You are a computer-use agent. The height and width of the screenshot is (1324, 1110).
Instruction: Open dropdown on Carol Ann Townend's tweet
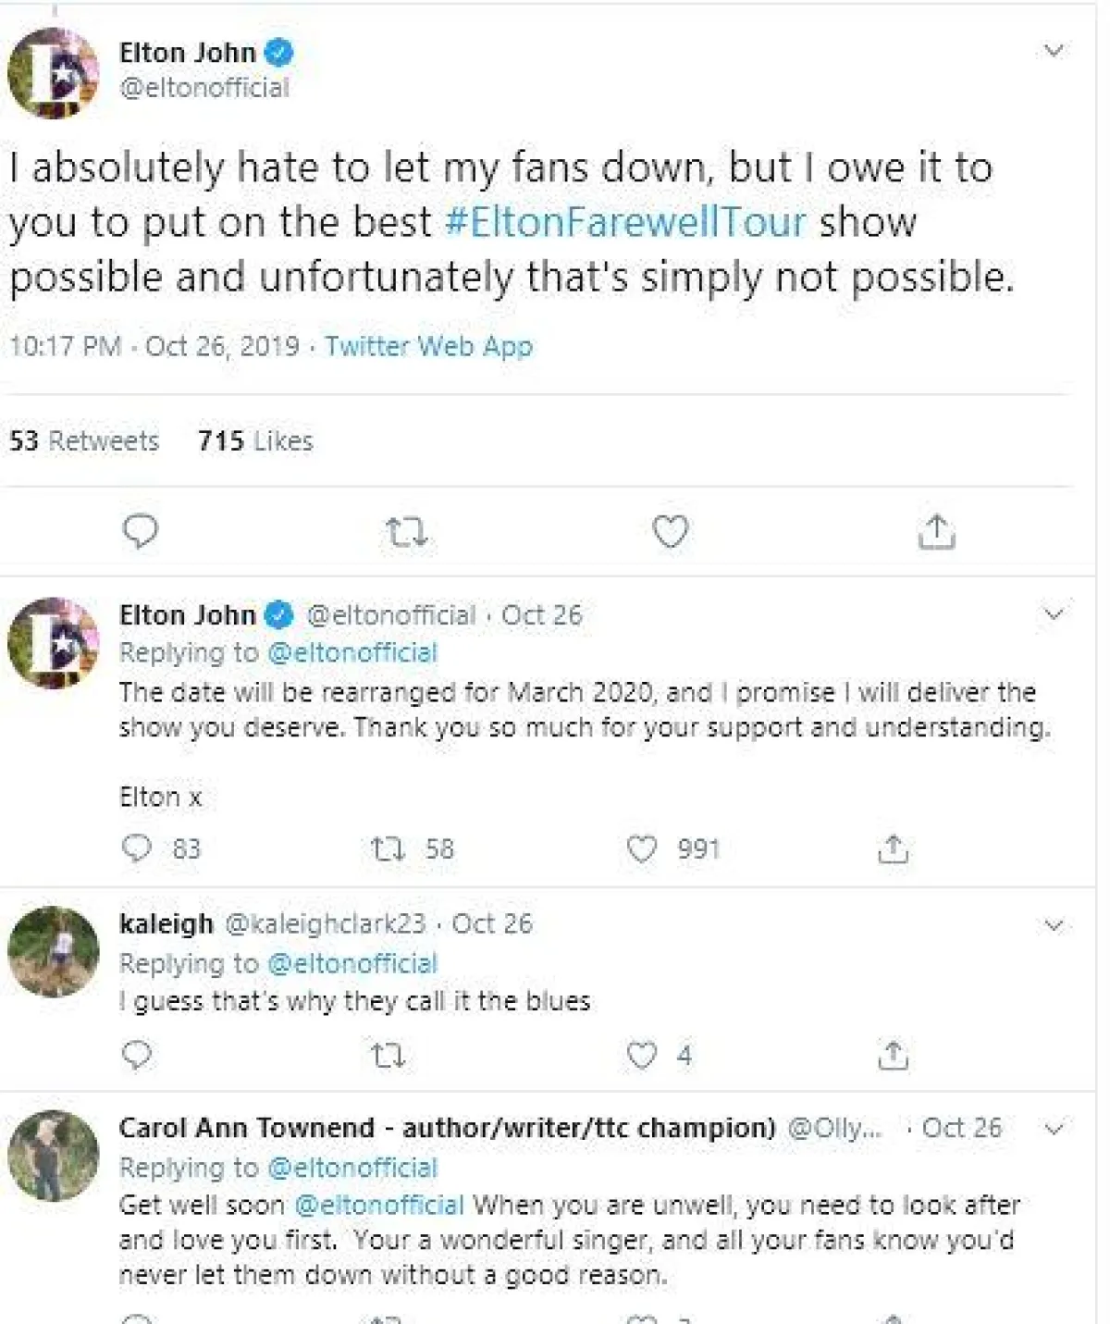tap(1054, 1129)
